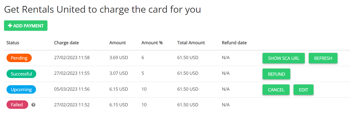Screen dimensions: 350x118
Task: Click the 05/03/2023 11:56 charge date
Action: pyautogui.click(x=72, y=89)
